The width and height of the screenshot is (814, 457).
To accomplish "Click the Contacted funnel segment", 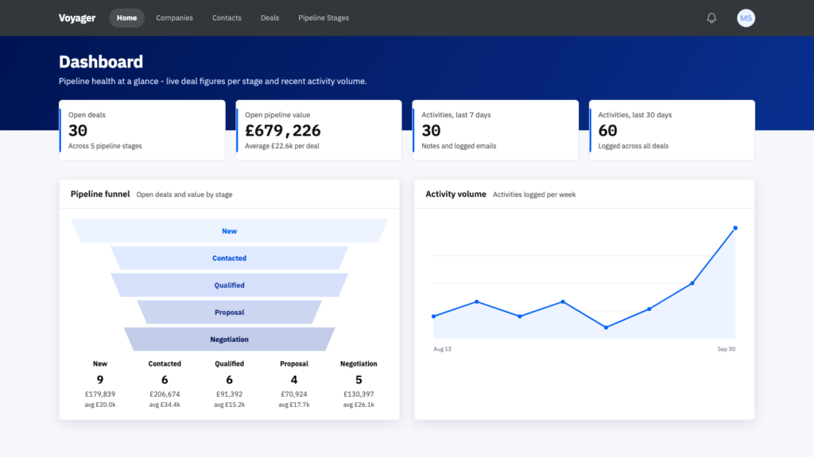I will (x=230, y=258).
